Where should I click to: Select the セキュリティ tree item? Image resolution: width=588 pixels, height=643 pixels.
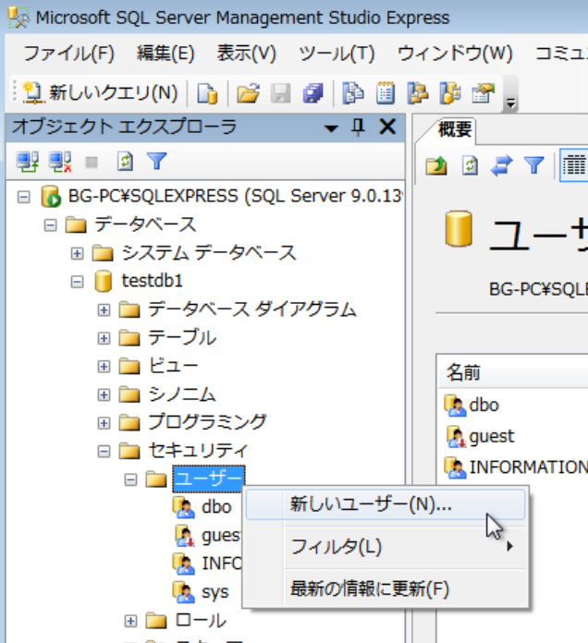(199, 451)
